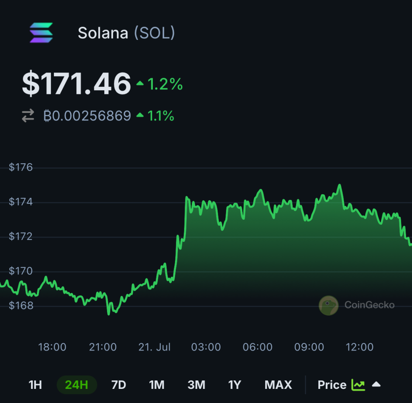Switch chart to 1M range

click(157, 385)
